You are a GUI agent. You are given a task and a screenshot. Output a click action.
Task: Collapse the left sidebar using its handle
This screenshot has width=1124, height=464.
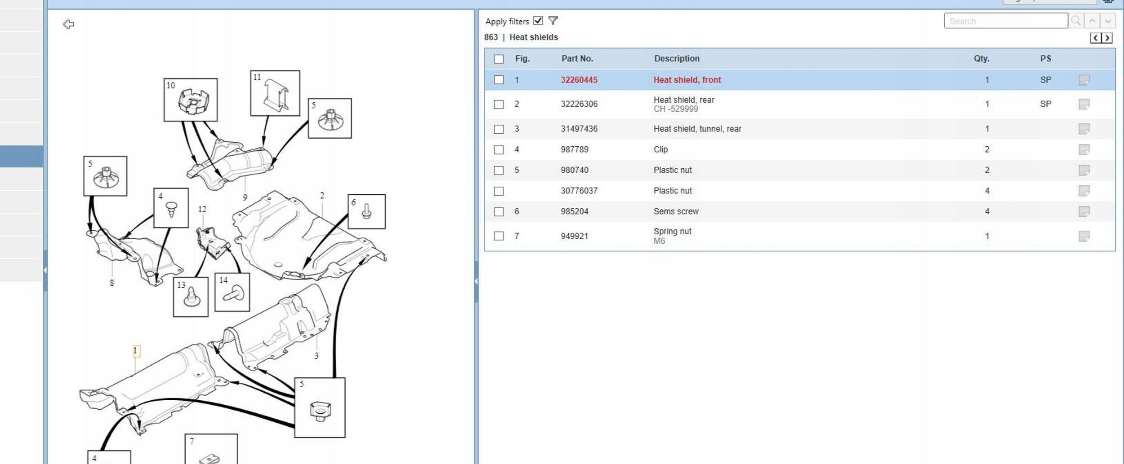(45, 270)
